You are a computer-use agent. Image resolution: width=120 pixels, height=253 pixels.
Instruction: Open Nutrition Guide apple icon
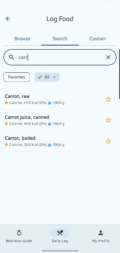pos(19,233)
